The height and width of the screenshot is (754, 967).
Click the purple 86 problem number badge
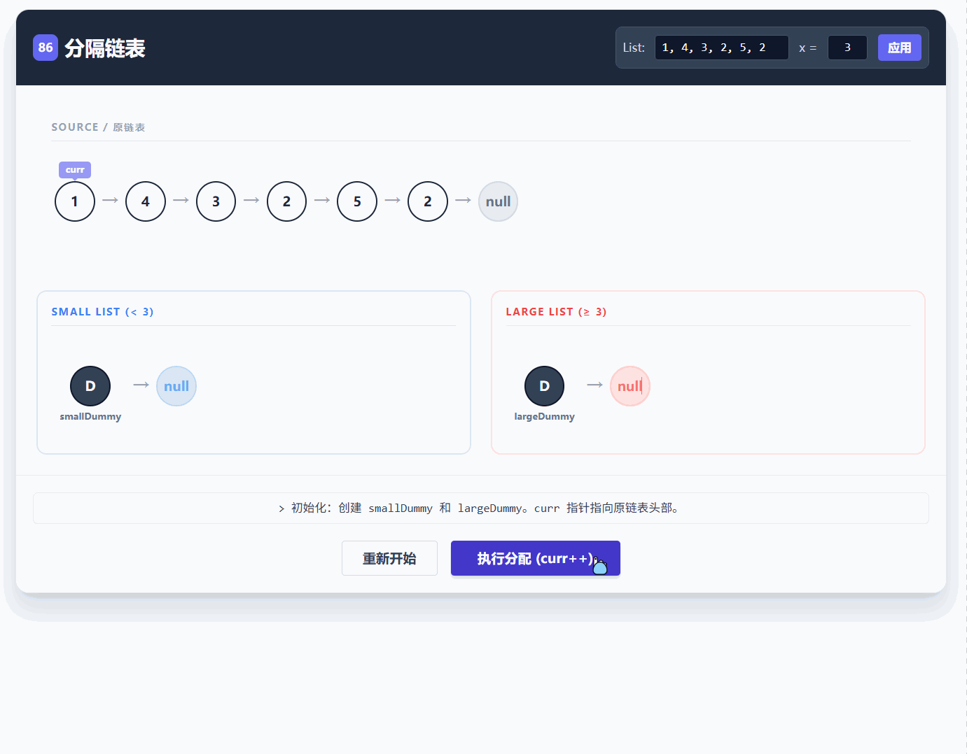pos(46,48)
